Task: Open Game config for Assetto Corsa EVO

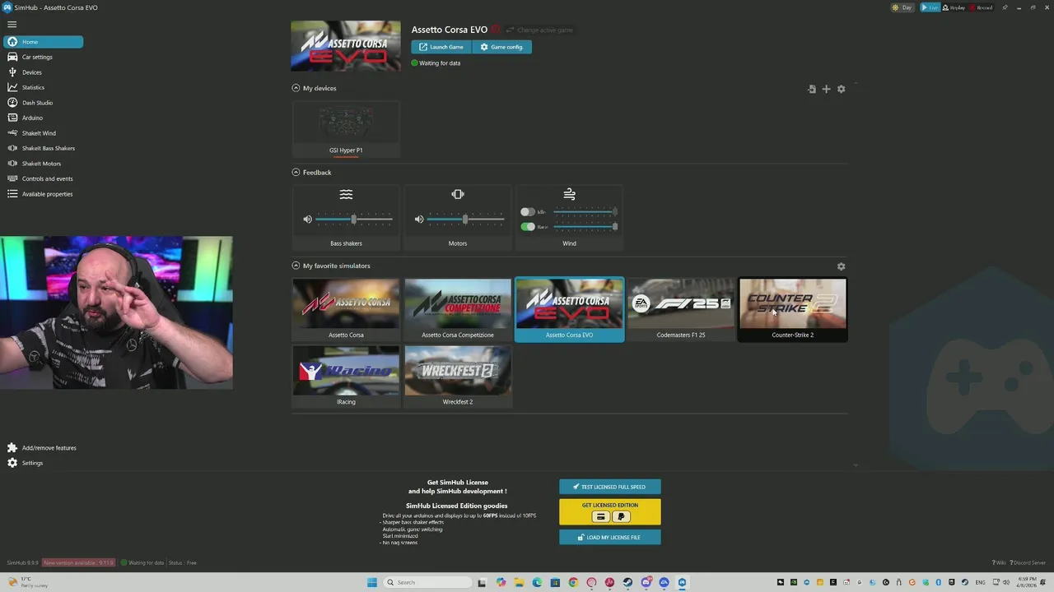Action: pyautogui.click(x=502, y=47)
